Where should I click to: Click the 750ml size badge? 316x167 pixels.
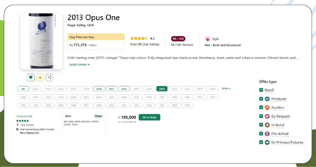pos(98,116)
